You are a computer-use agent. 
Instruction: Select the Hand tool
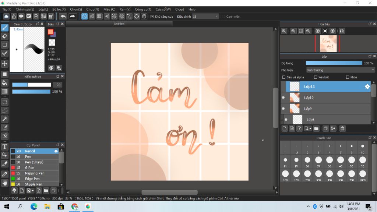coord(4,183)
